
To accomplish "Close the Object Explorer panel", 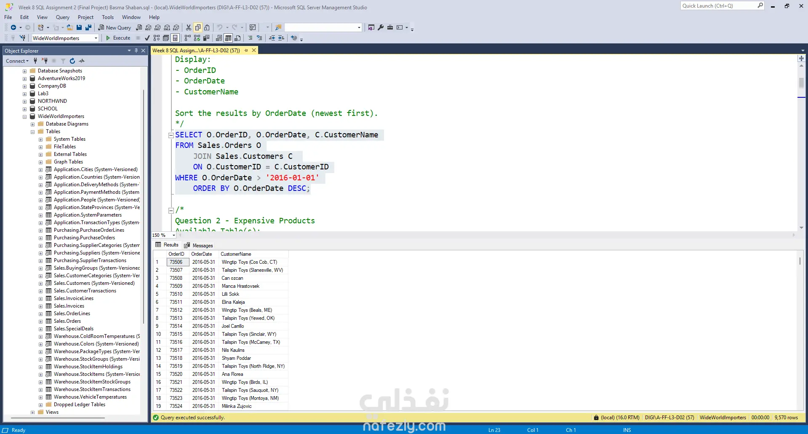I will click(x=143, y=51).
